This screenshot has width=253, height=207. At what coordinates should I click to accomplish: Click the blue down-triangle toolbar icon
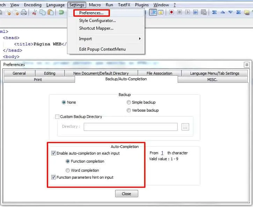(231, 12)
